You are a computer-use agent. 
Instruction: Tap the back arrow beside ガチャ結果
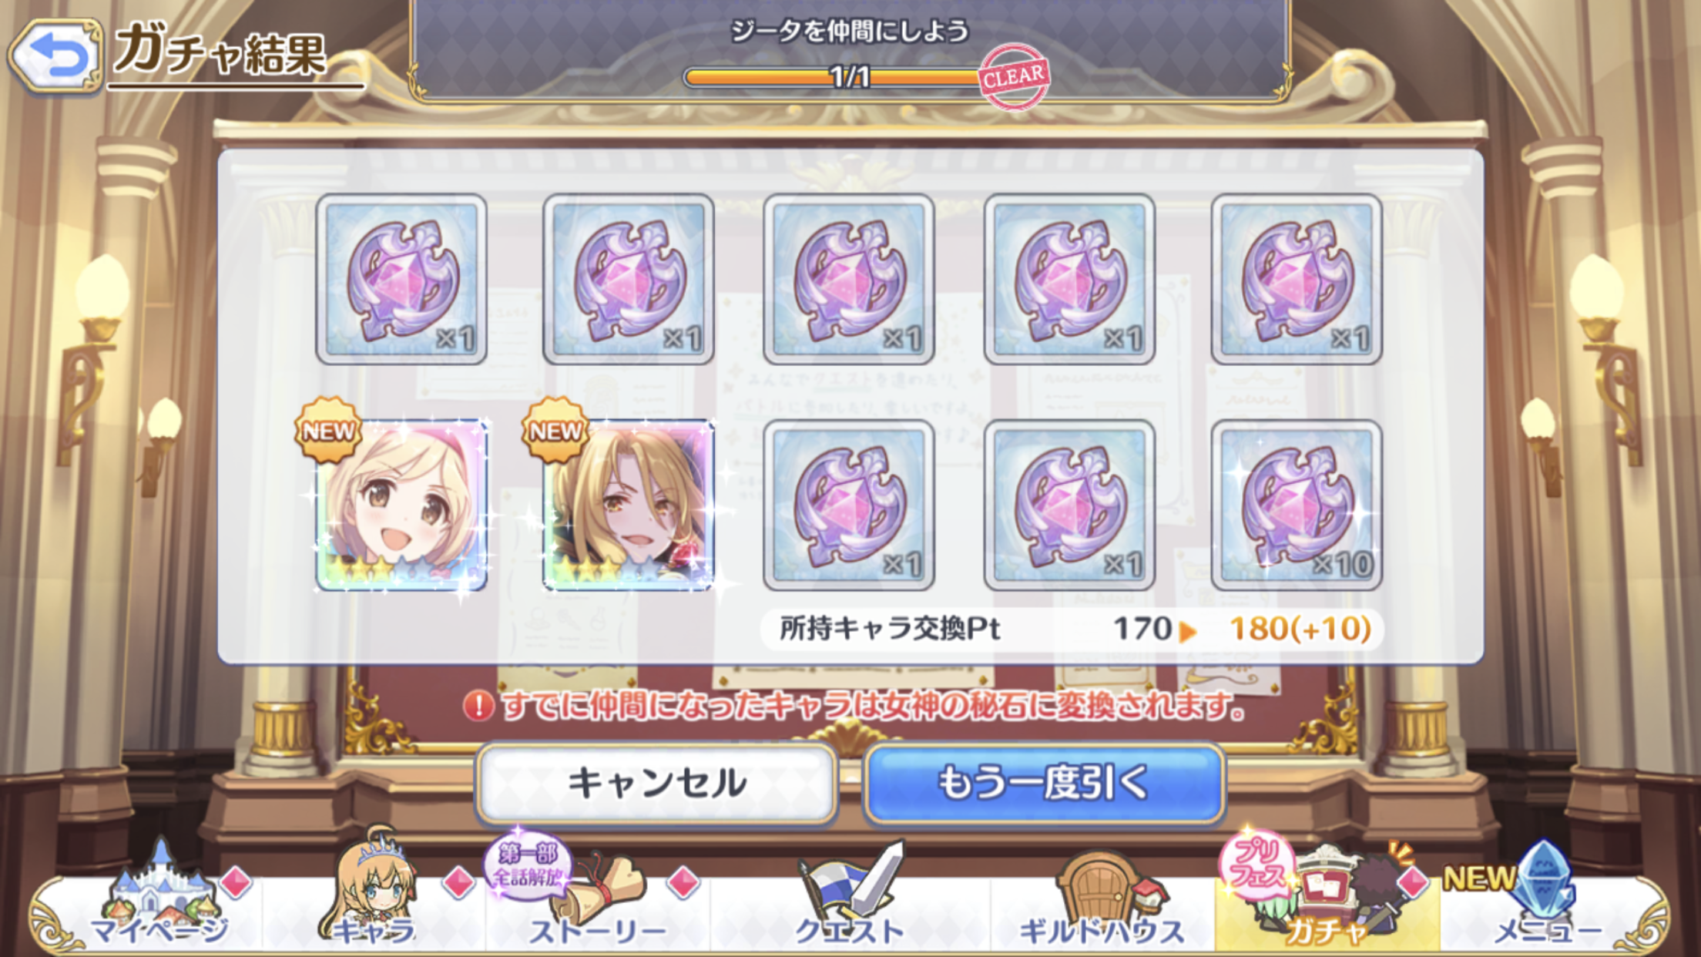(55, 55)
